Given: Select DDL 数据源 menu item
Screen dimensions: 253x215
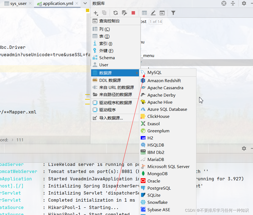Looking at the screenshot, I should click(x=115, y=80).
